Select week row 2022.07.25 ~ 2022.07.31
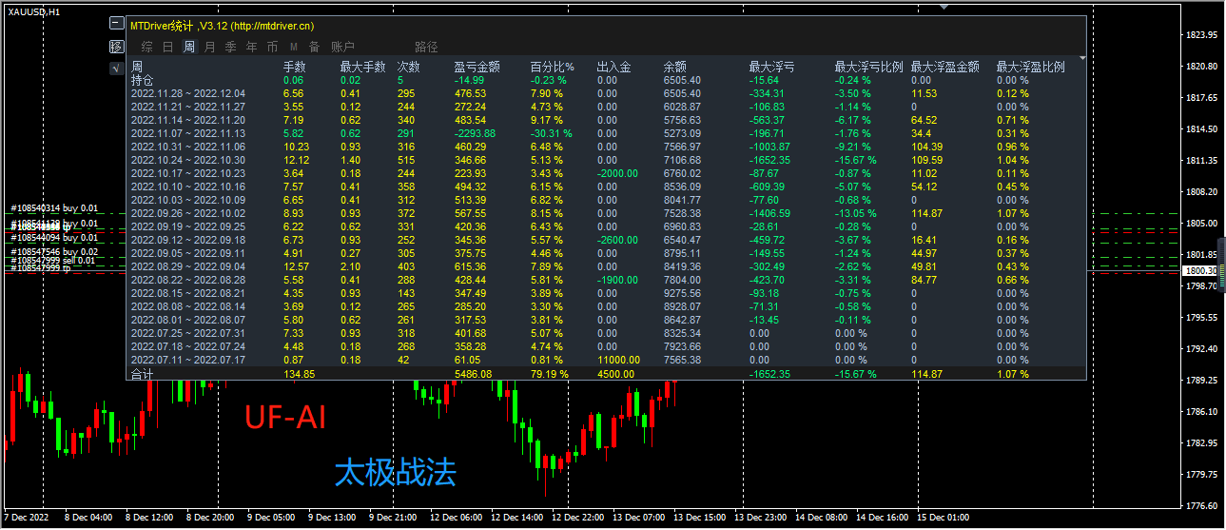 pyautogui.click(x=187, y=333)
